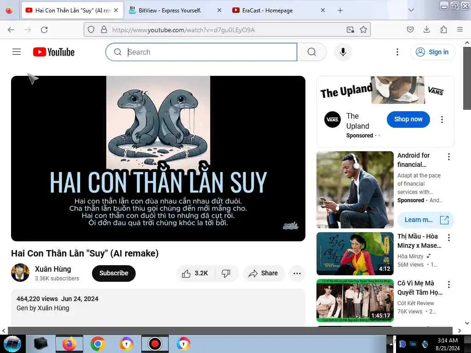Click the horizontal scrollbar at page bottom

pos(230,330)
